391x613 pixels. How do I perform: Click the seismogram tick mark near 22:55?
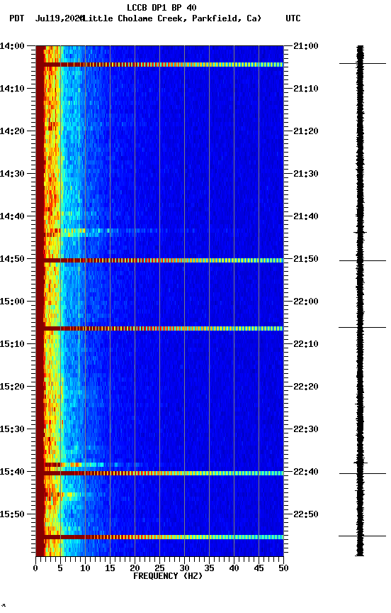click(363, 536)
